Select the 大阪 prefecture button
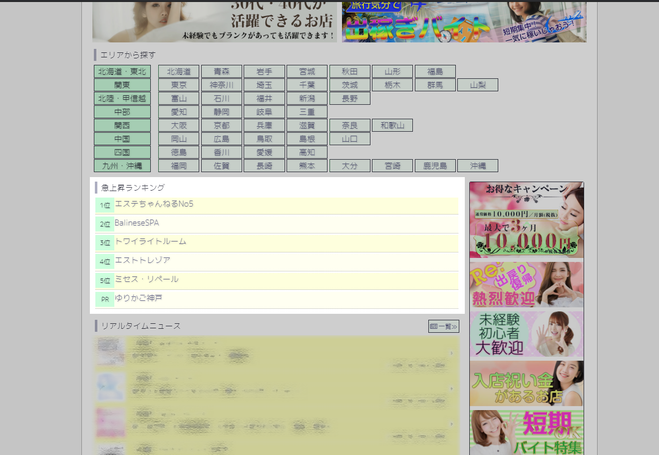Screen dimensions: 659x455 click(179, 125)
